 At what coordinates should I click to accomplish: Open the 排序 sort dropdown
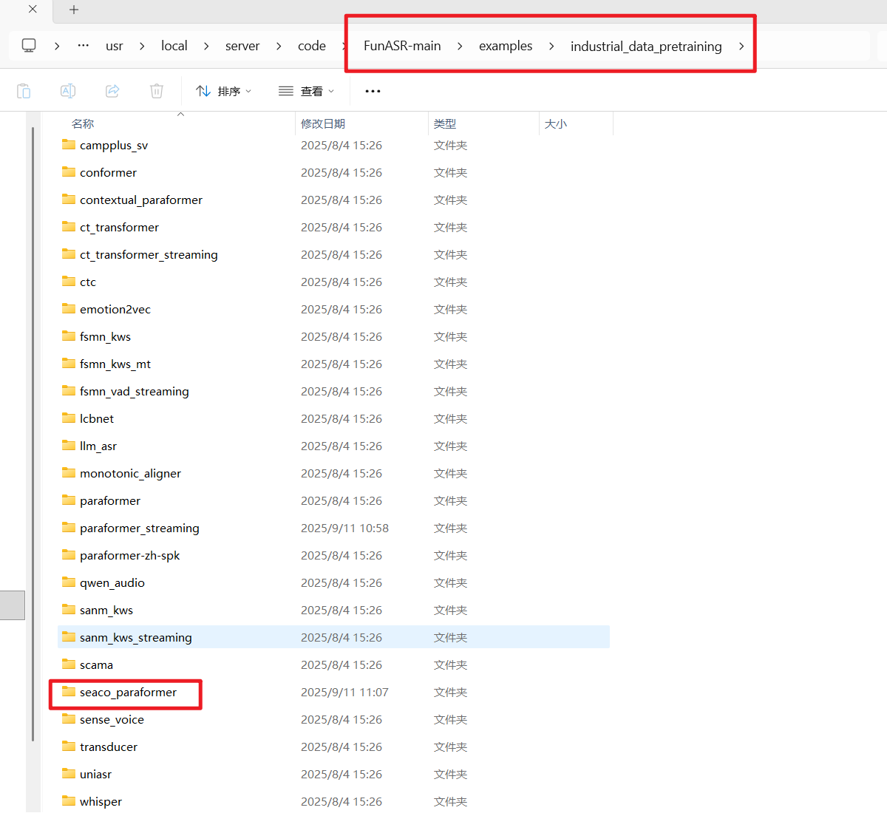coord(223,91)
